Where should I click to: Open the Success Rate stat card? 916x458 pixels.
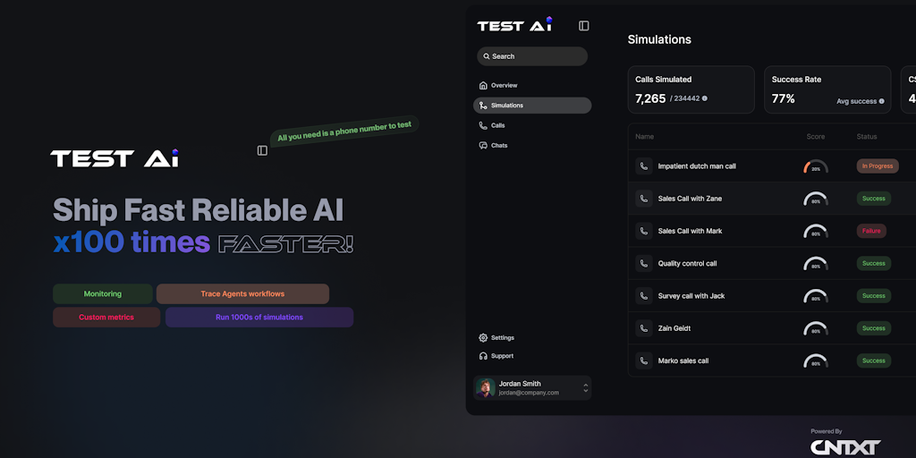pyautogui.click(x=827, y=89)
